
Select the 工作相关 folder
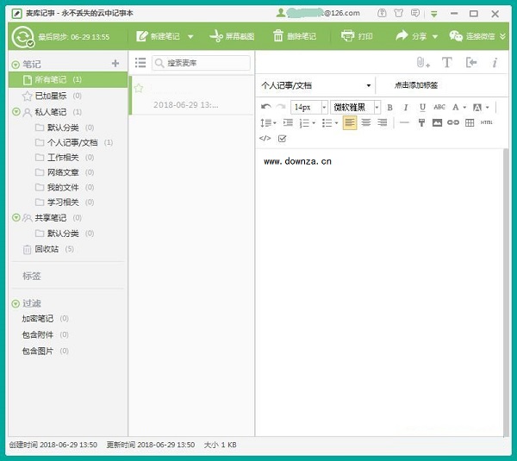click(62, 158)
